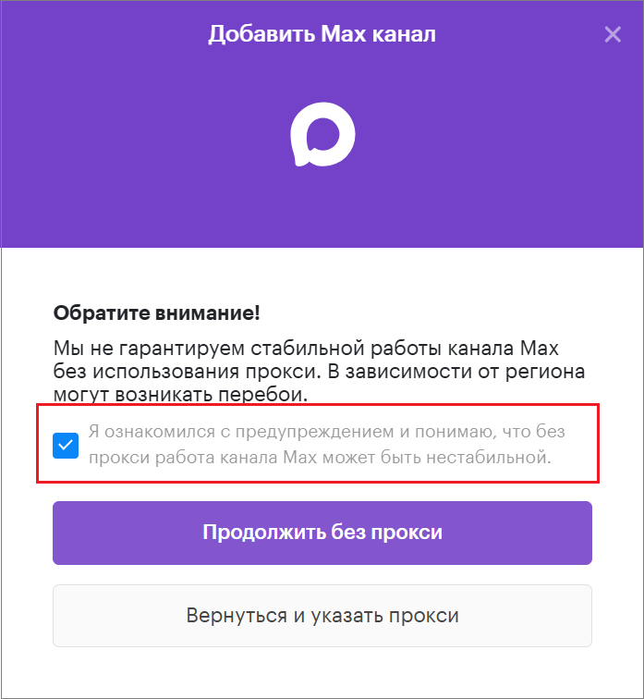Click the Обратите внимание! heading
The image size is (644, 699).
click(x=156, y=313)
